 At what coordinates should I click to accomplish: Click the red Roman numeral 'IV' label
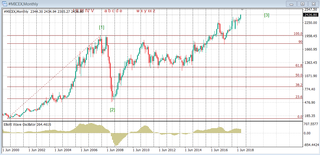(87, 11)
